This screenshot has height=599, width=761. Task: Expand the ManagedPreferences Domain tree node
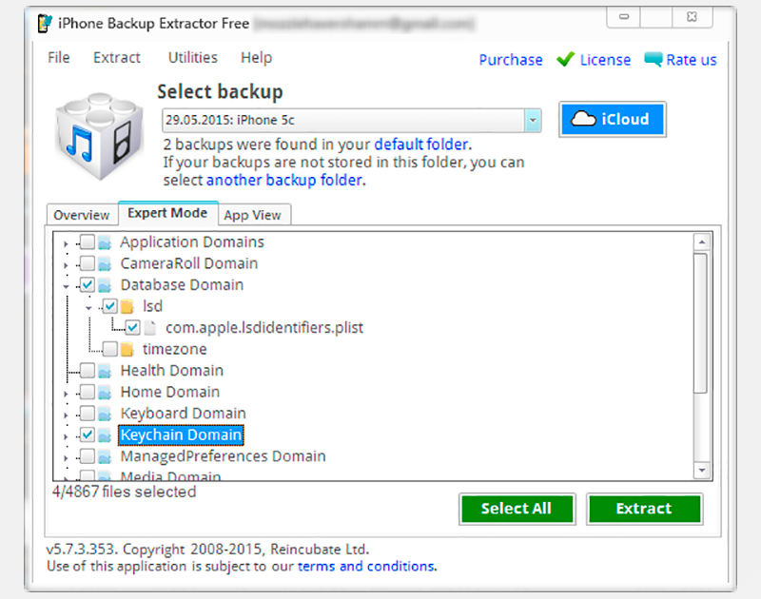66,458
